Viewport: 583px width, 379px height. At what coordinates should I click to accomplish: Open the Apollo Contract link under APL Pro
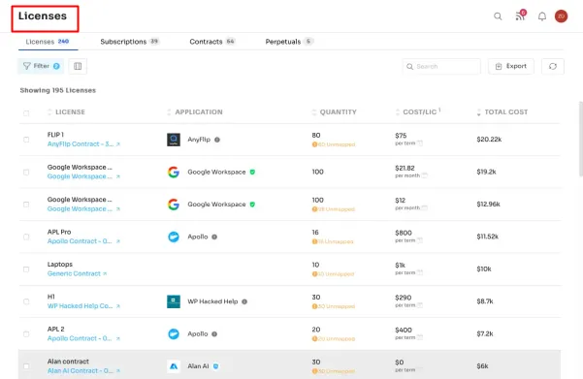coord(80,241)
